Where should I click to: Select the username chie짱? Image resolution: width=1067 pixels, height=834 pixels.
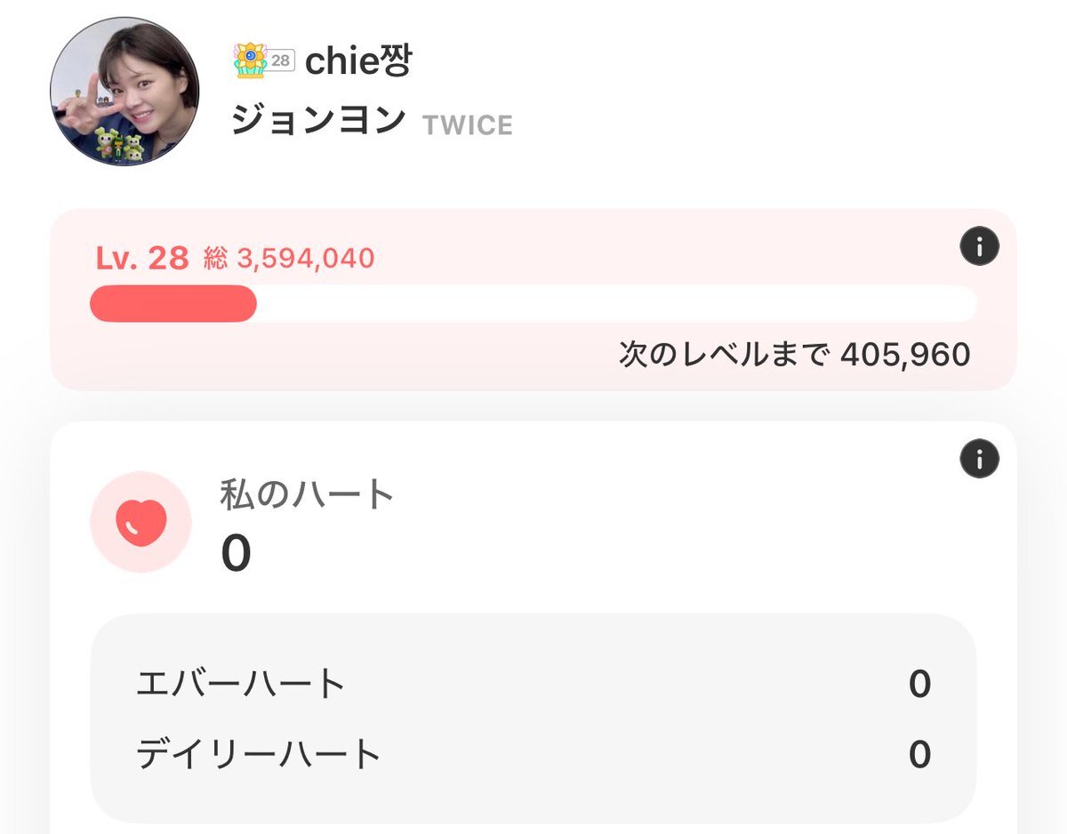click(358, 60)
